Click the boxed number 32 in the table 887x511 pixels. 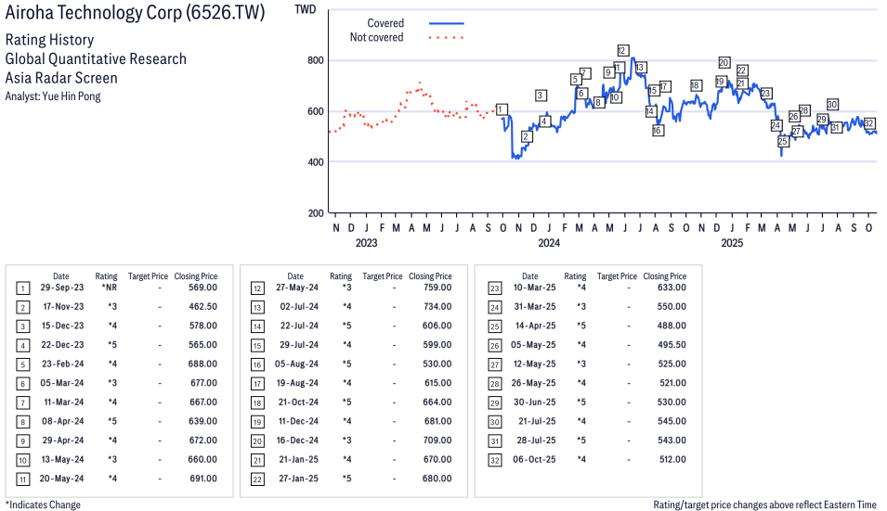(491, 459)
